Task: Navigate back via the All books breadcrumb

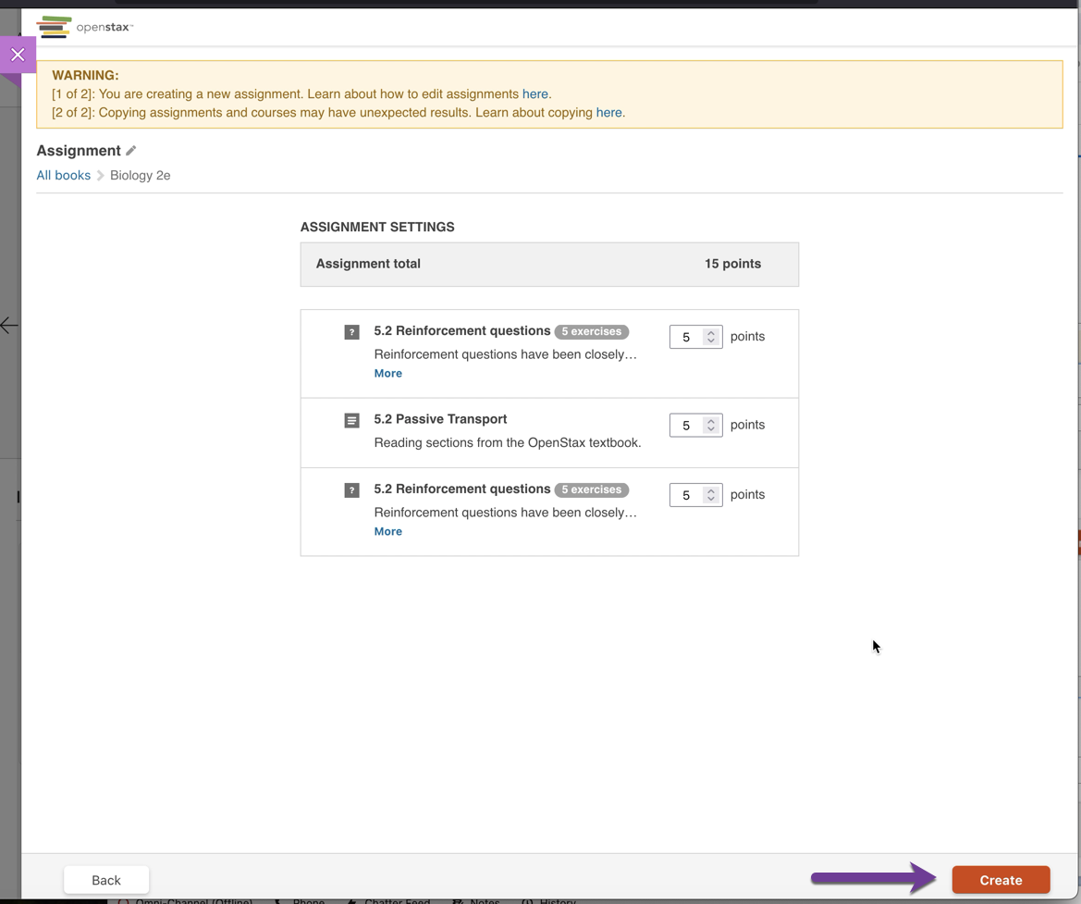Action: tap(63, 175)
